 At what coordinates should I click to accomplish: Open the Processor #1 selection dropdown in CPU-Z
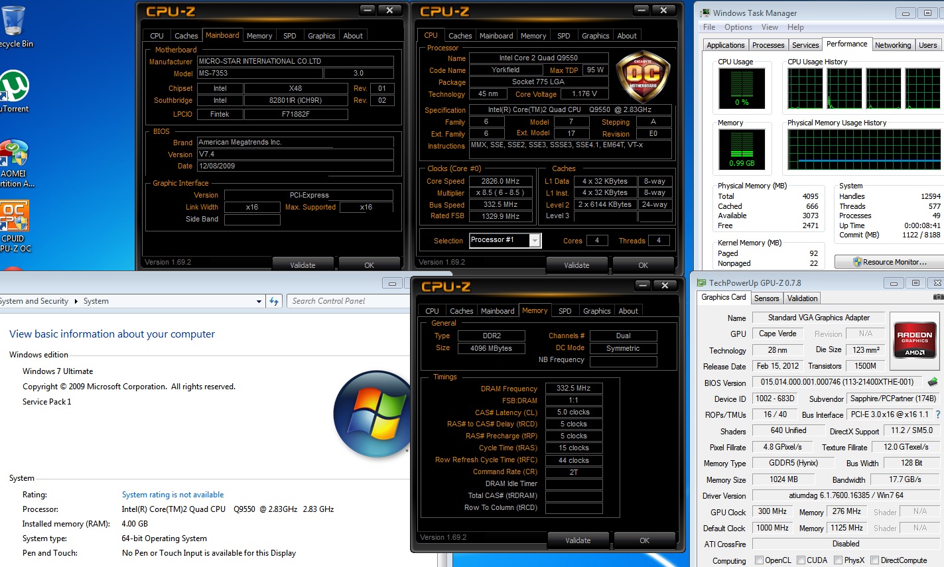click(x=535, y=241)
